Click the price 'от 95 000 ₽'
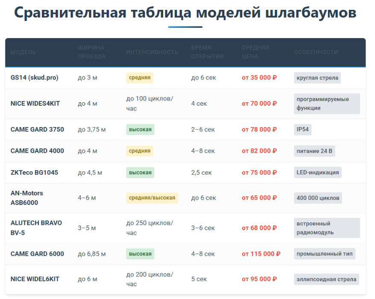This screenshot has width=375, height=299. coord(259,279)
